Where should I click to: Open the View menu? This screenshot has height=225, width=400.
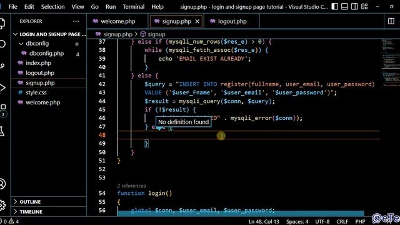(77, 7)
